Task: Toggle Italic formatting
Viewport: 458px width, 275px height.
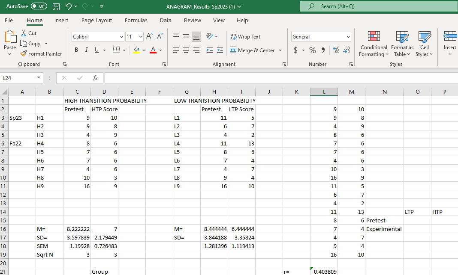Action: [86, 50]
